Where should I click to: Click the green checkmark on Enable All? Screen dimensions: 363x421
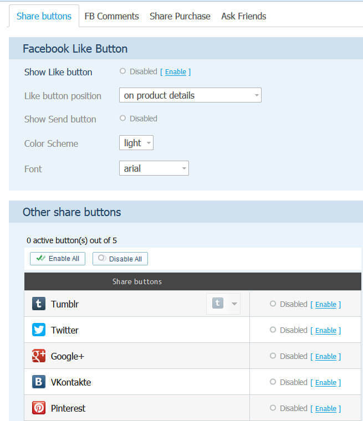(40, 258)
